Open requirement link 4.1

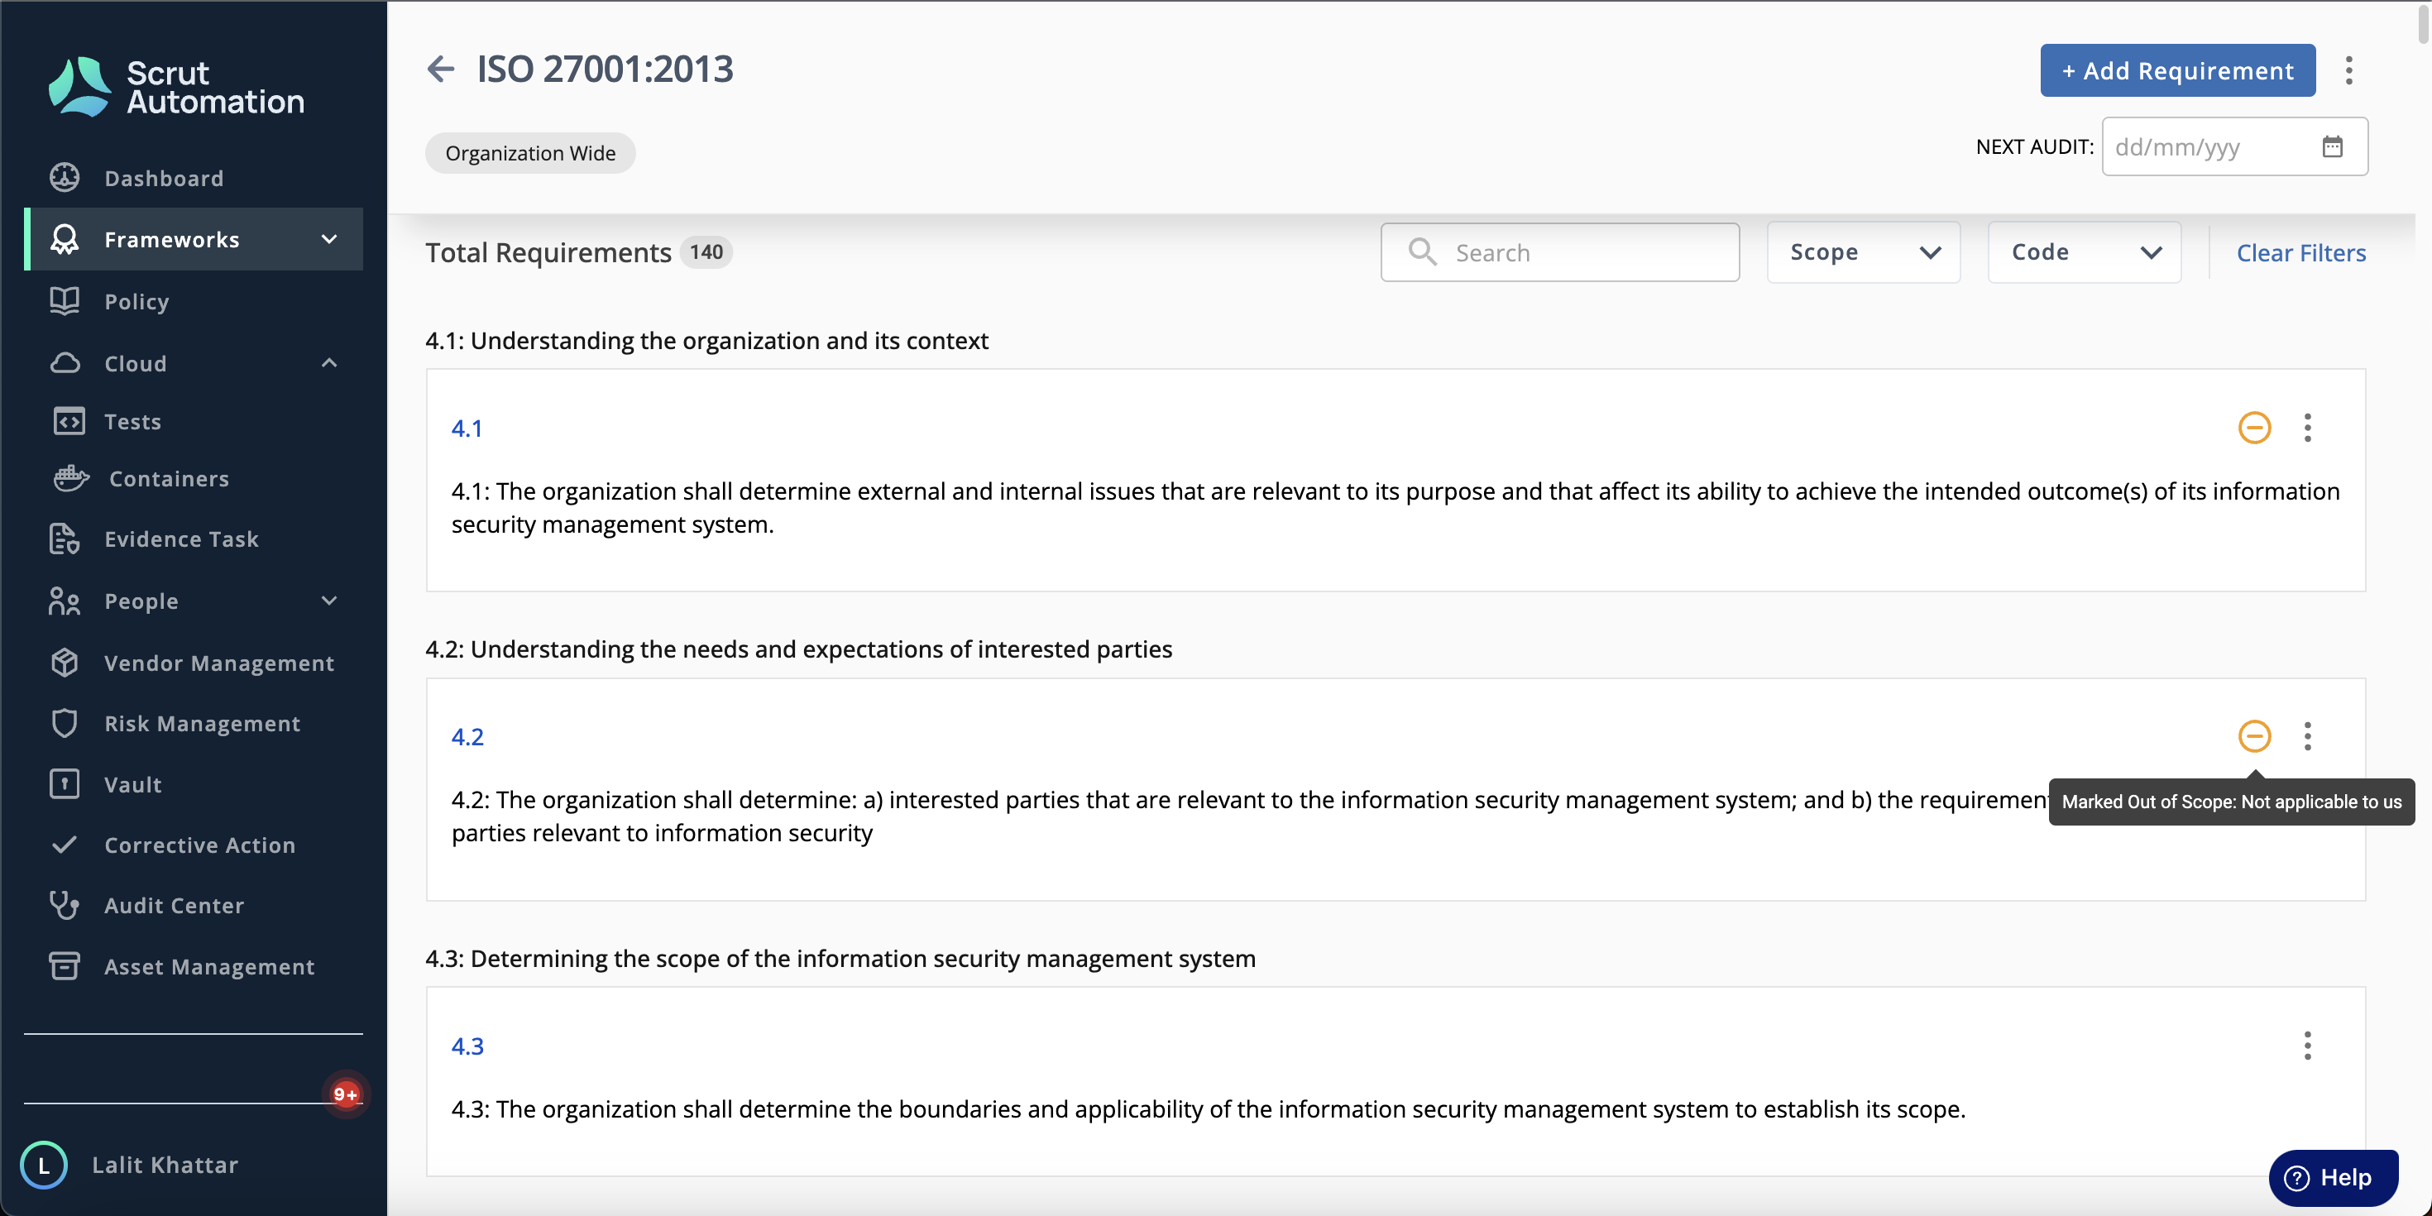(x=467, y=428)
